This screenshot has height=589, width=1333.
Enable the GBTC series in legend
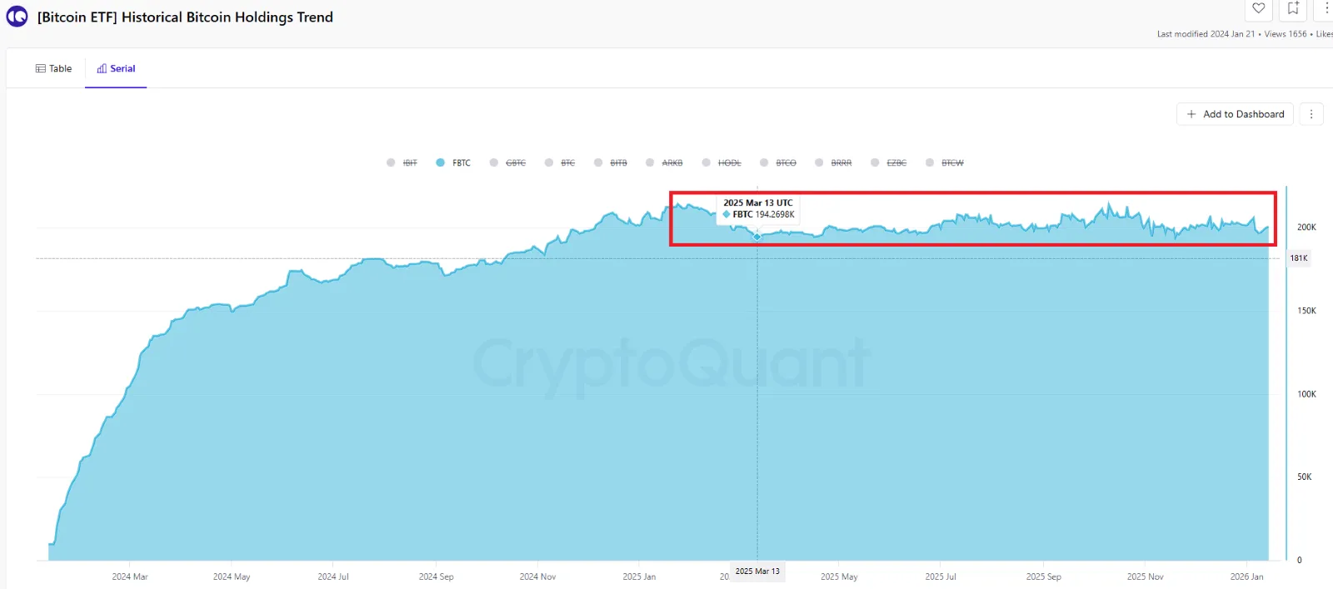click(x=508, y=163)
